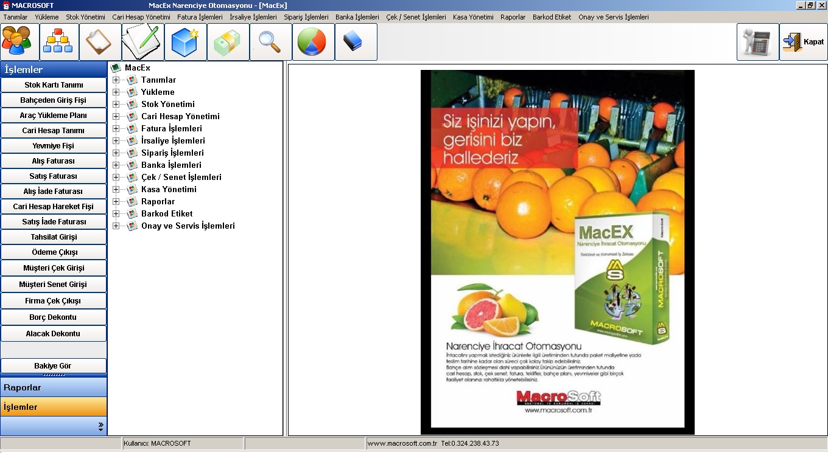
Task: Open the notepad with pencil icon
Action: tap(142, 43)
